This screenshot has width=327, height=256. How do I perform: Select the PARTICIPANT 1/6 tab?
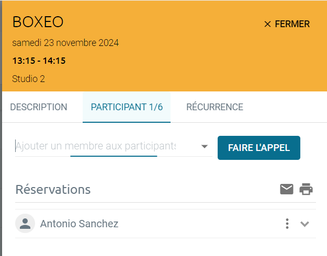tap(127, 107)
